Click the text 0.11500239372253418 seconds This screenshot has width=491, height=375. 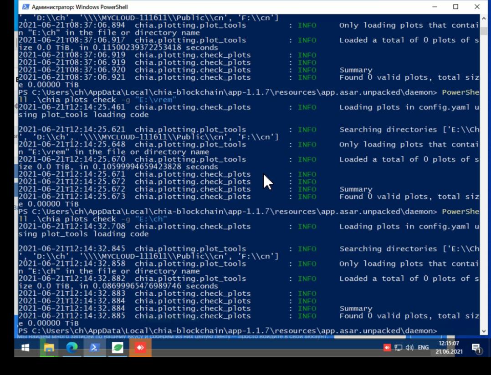coord(155,47)
